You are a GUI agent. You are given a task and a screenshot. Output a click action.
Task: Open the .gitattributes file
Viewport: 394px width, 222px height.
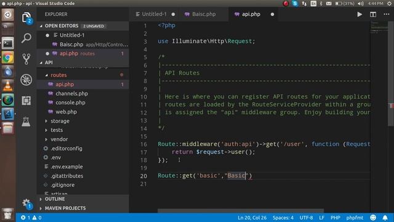click(x=67, y=176)
